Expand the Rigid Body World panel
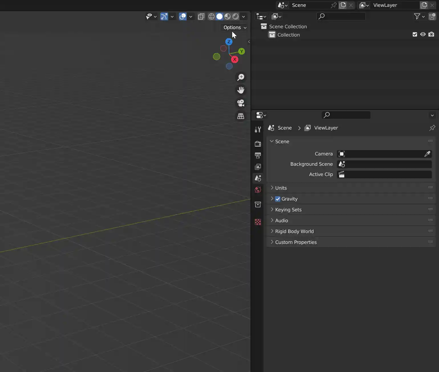The width and height of the screenshot is (439, 372). click(x=294, y=231)
